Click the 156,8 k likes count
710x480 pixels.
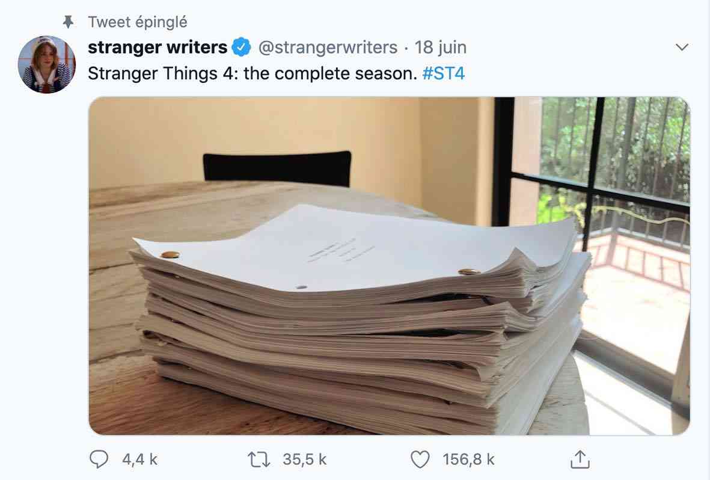469,460
